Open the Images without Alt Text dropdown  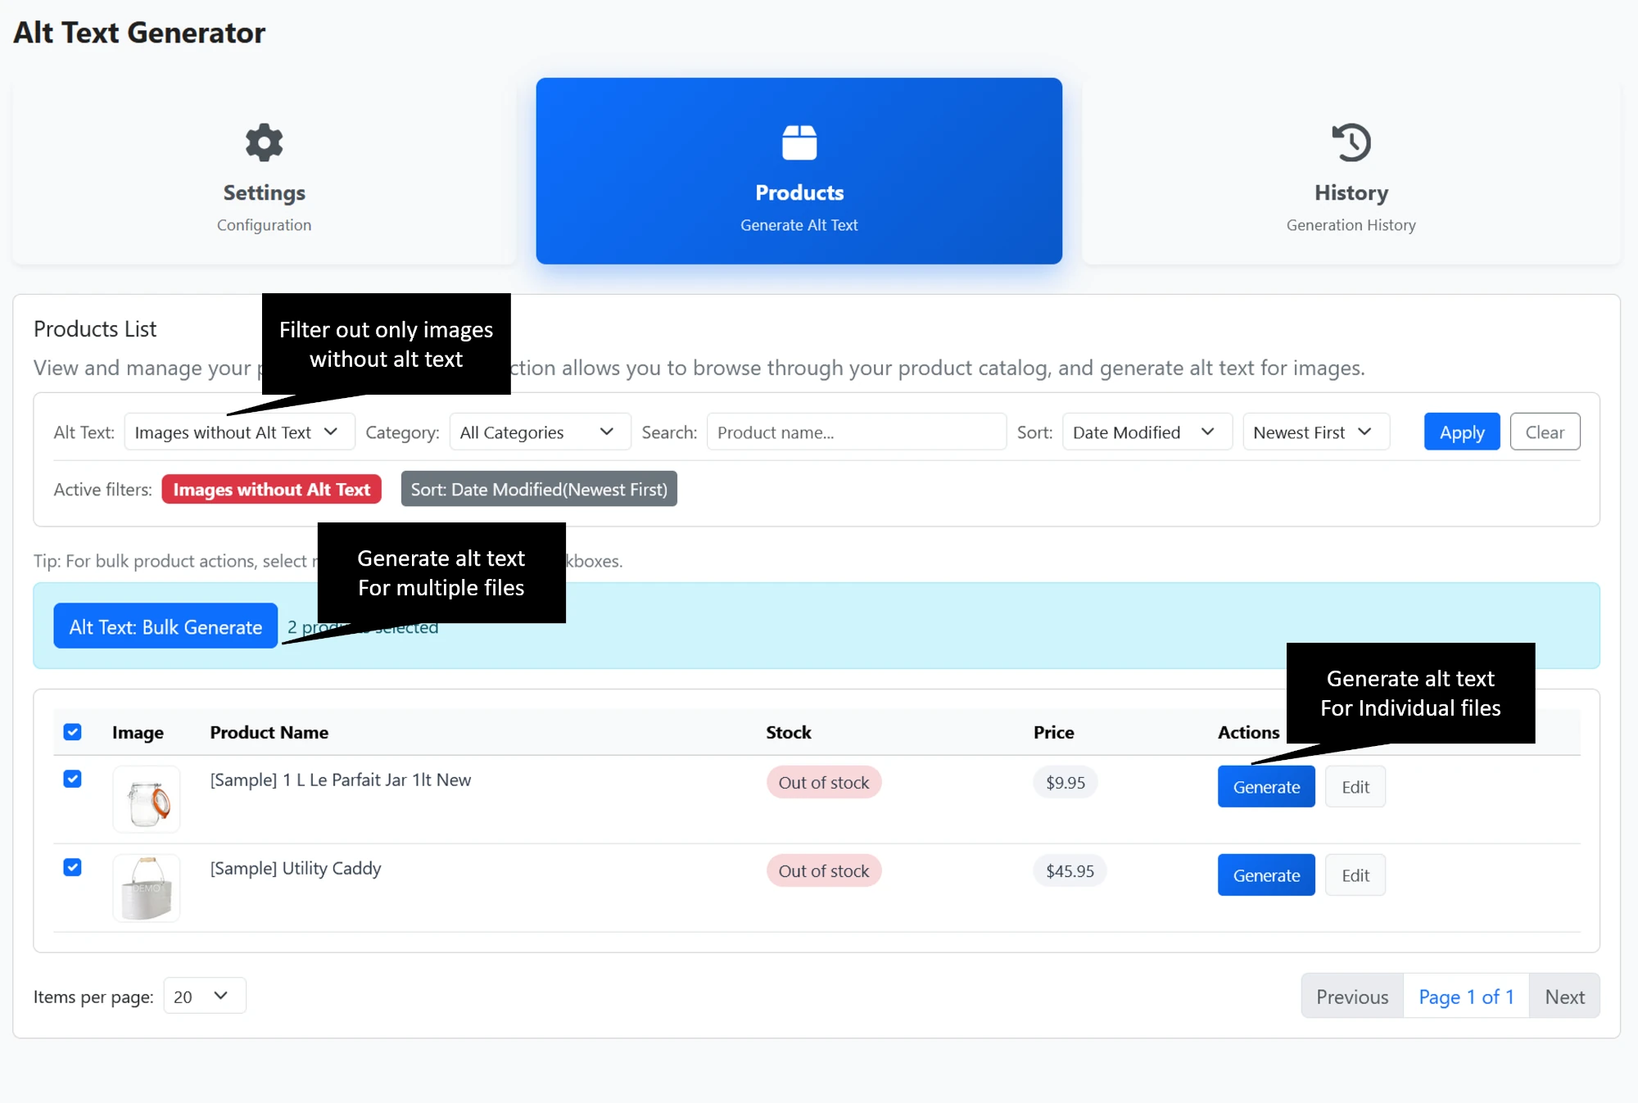(x=239, y=432)
